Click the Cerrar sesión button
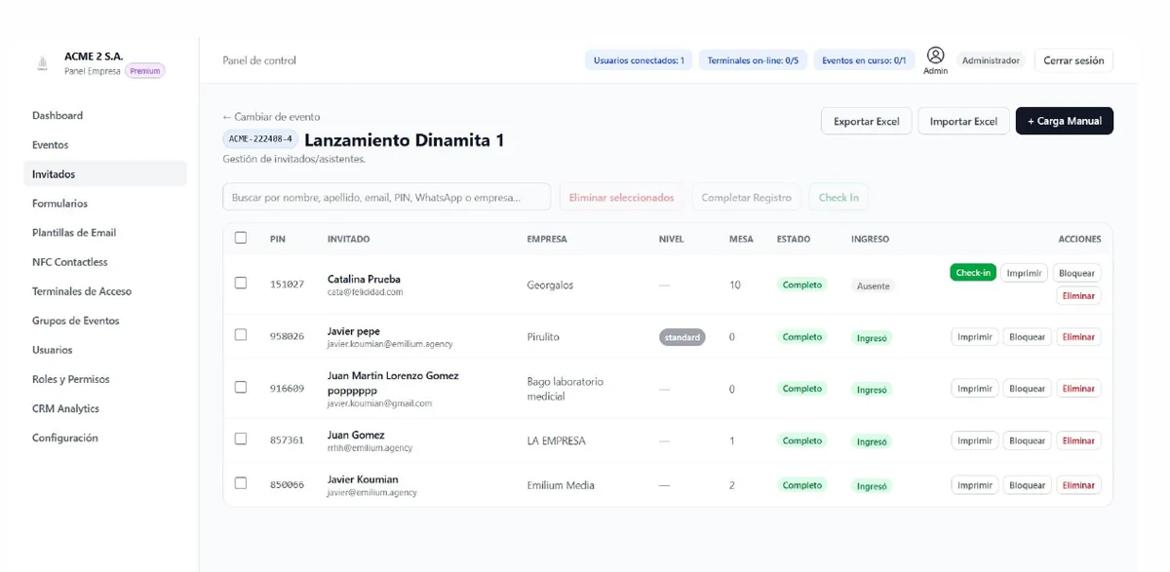 click(x=1073, y=60)
